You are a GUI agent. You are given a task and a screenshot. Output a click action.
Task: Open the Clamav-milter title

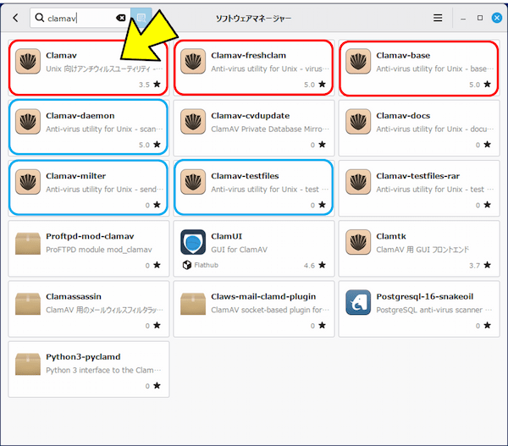pos(76,176)
